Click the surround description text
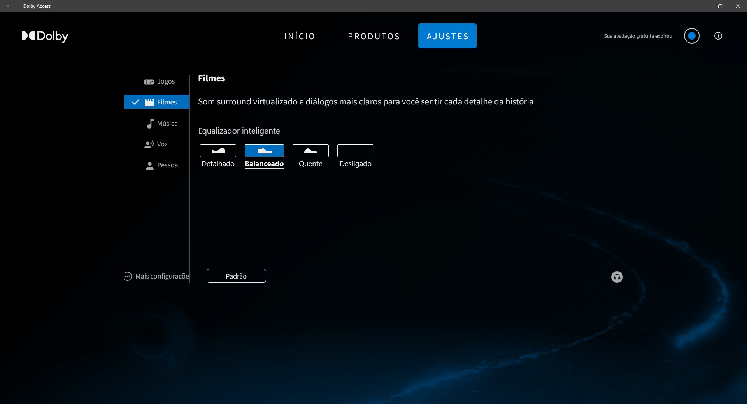 point(366,102)
